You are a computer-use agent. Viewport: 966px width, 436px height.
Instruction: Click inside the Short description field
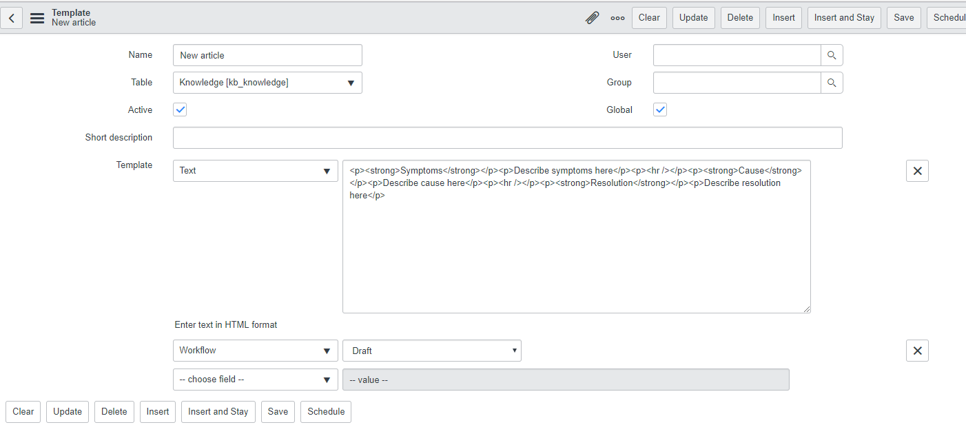coord(507,137)
